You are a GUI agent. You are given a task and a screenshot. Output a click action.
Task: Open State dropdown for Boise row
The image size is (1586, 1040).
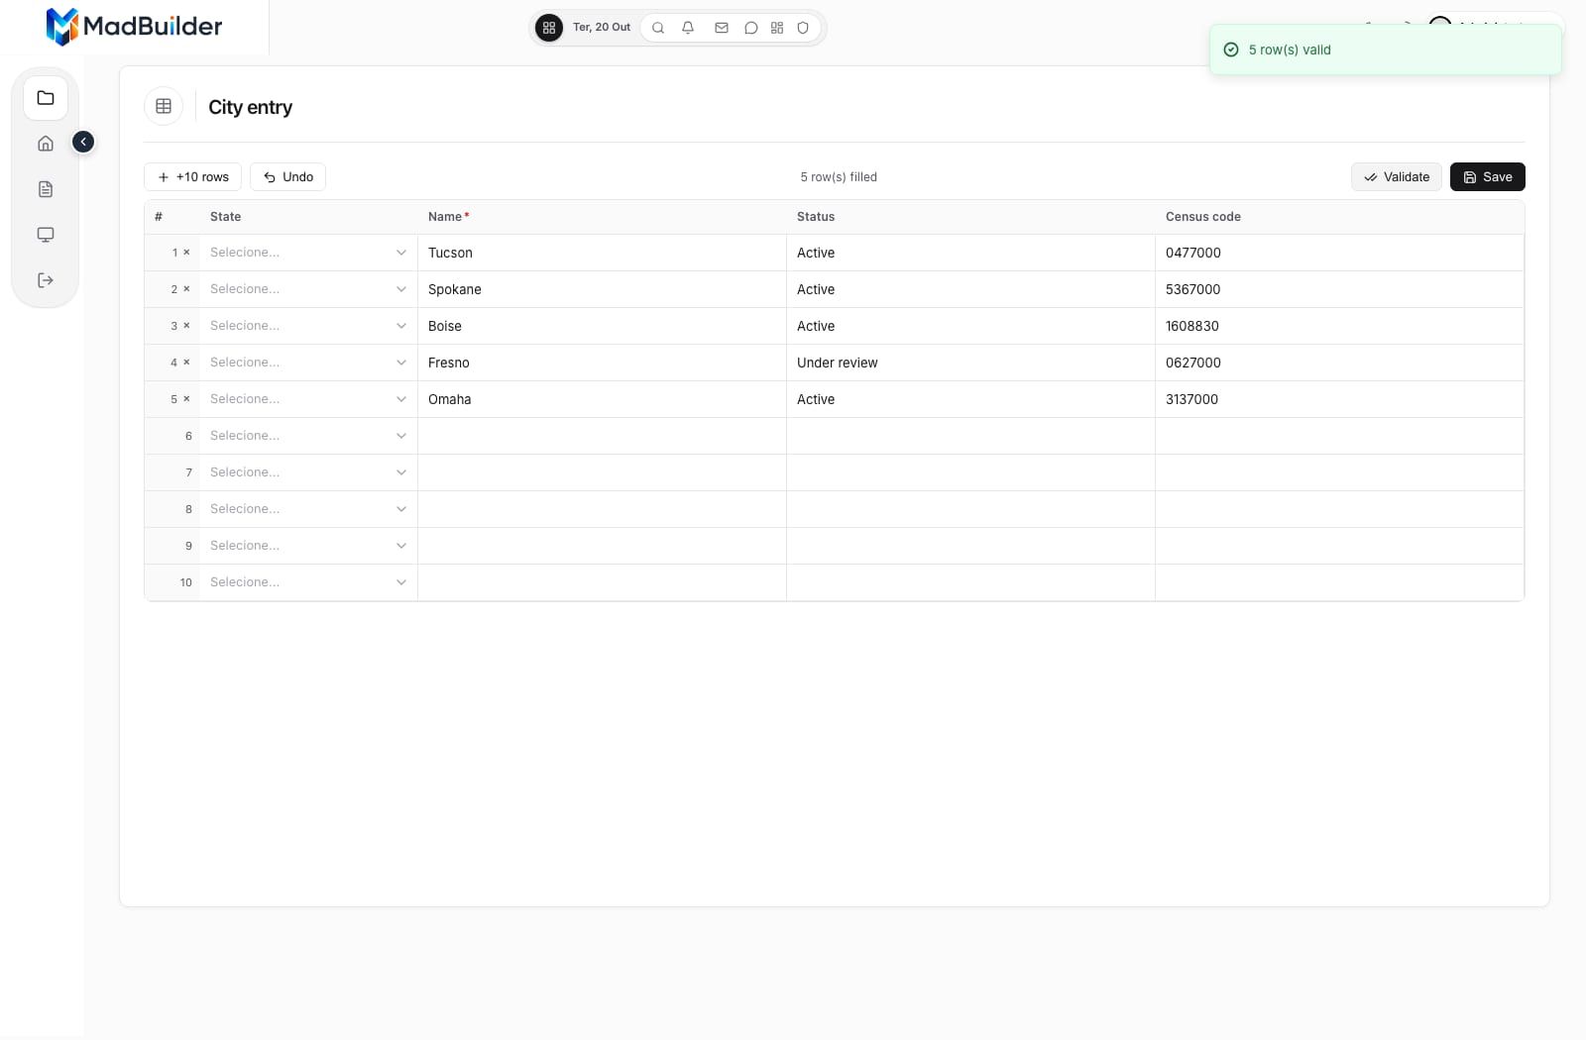pos(308,326)
